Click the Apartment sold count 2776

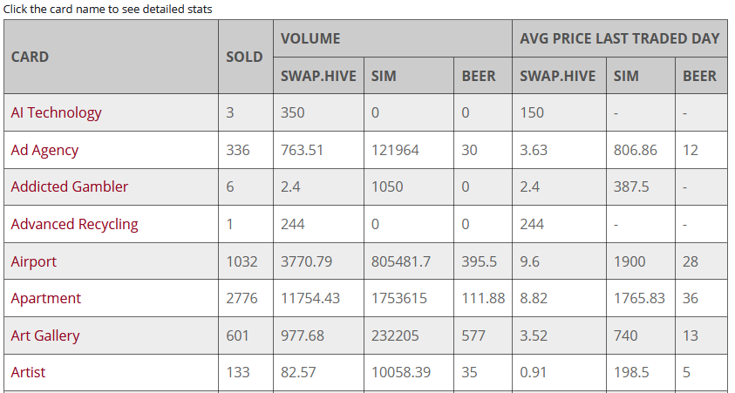pyautogui.click(x=242, y=298)
